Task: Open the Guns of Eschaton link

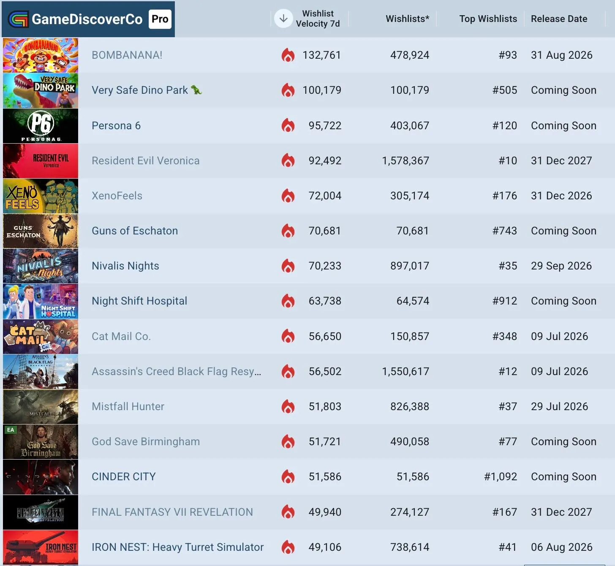Action: point(135,231)
